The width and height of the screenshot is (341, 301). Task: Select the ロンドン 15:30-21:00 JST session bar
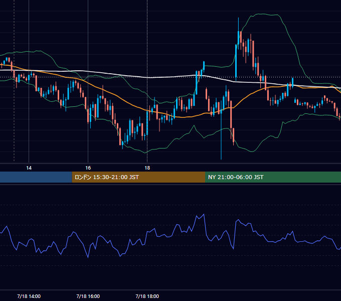[x=138, y=177]
